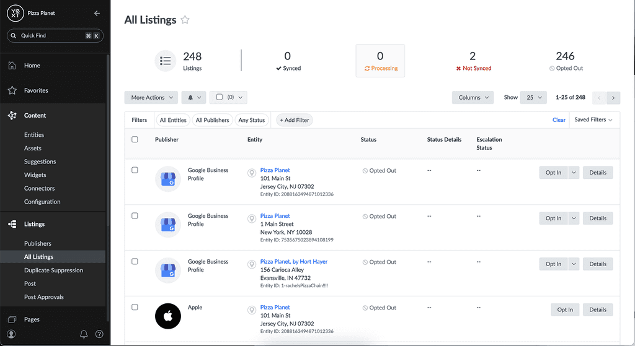Open the Saved Filters dropdown
Viewport: 635px width, 346px height.
(x=593, y=119)
